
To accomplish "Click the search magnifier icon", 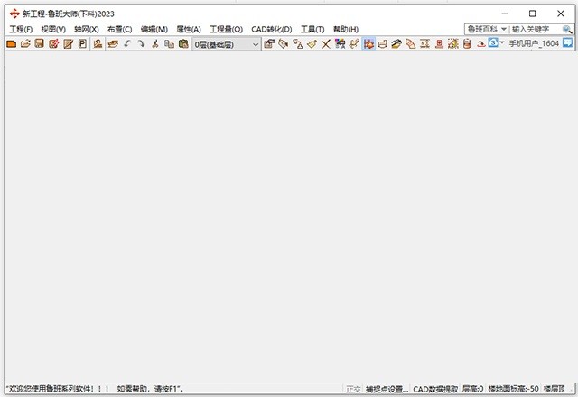I will coord(567,30).
